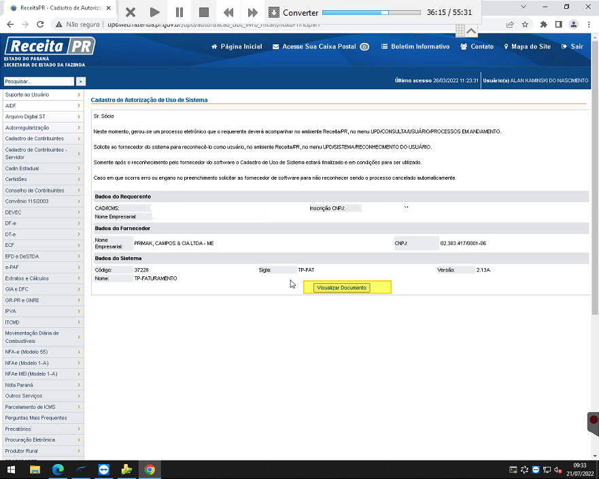The image size is (599, 479).
Task: Open Microsoft Edge from taskbar
Action: (58, 469)
